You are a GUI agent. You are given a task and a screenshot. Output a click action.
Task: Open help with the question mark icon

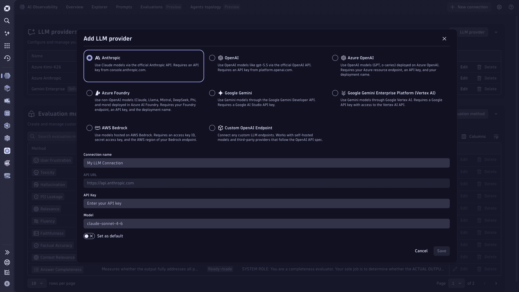(511, 7)
